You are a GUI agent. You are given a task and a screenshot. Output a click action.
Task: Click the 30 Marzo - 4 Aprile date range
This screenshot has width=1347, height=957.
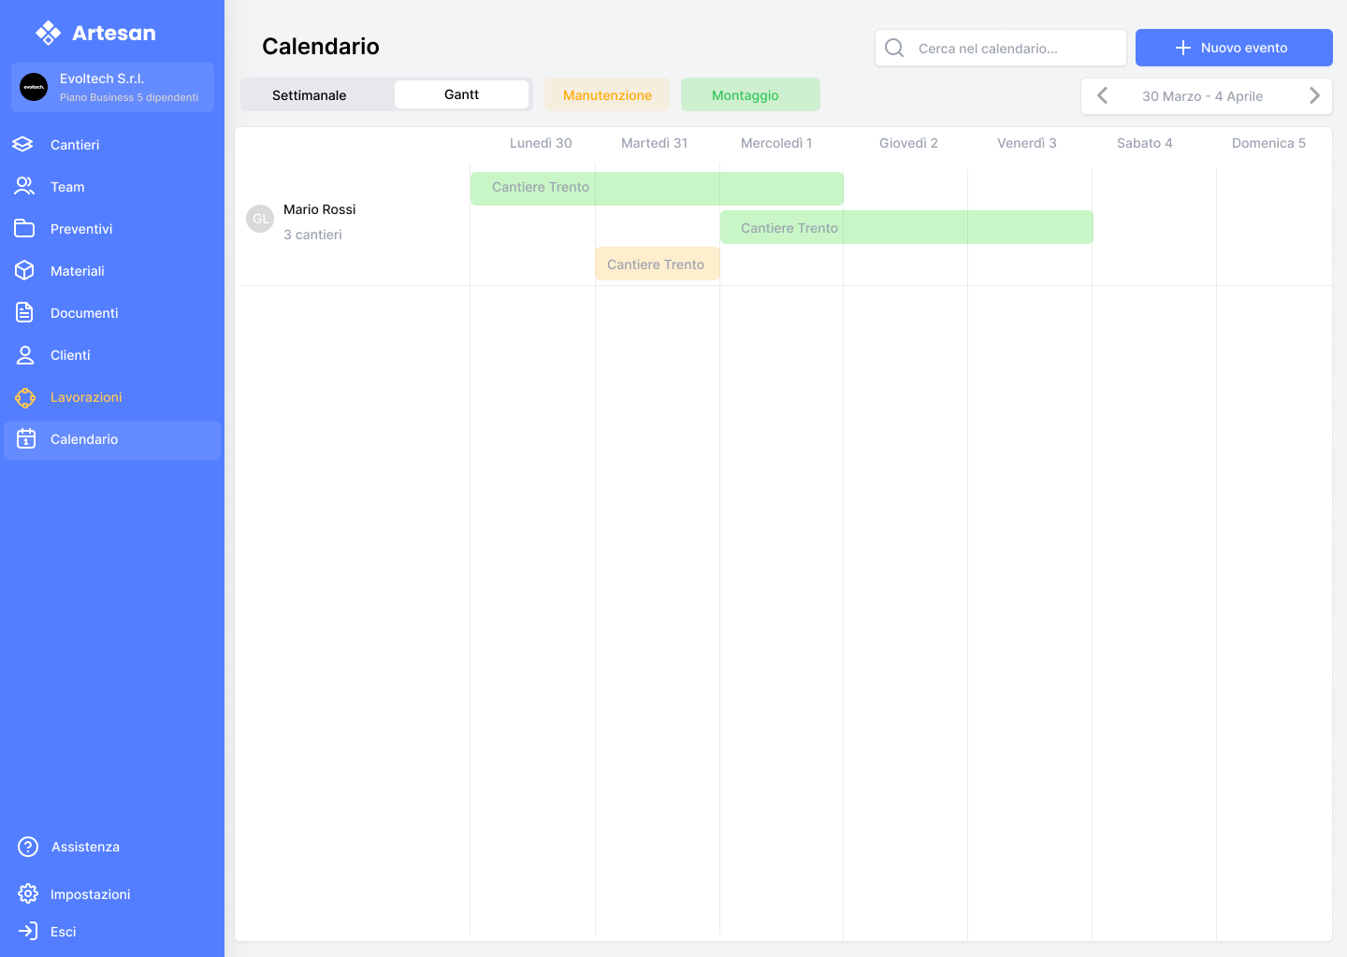click(1202, 96)
